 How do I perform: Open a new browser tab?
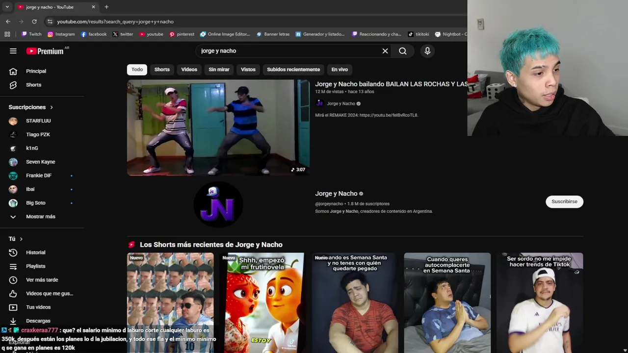[106, 7]
